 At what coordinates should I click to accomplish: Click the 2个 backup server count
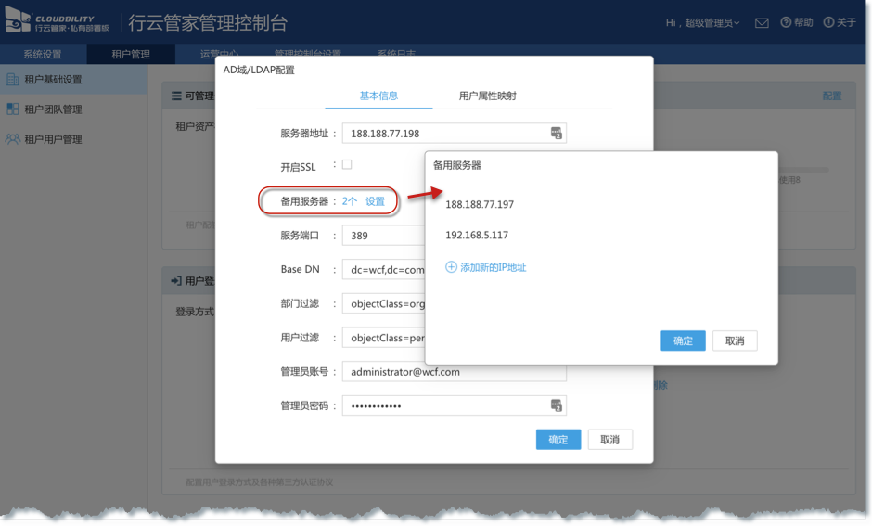[349, 201]
